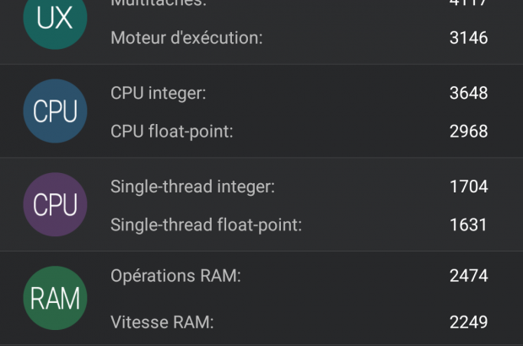Click the 3648 score value
Viewport: 523px width, 346px height.
tap(468, 93)
